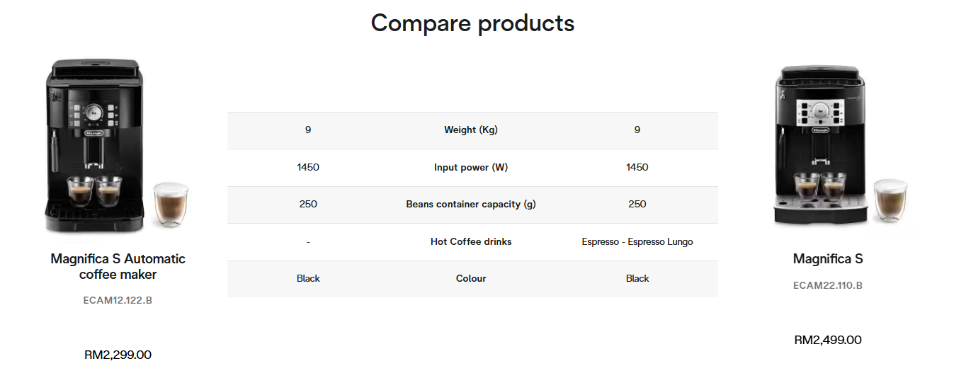Click the Hot Coffee drinks row label
Viewport: 954px width, 378px height.
(471, 242)
